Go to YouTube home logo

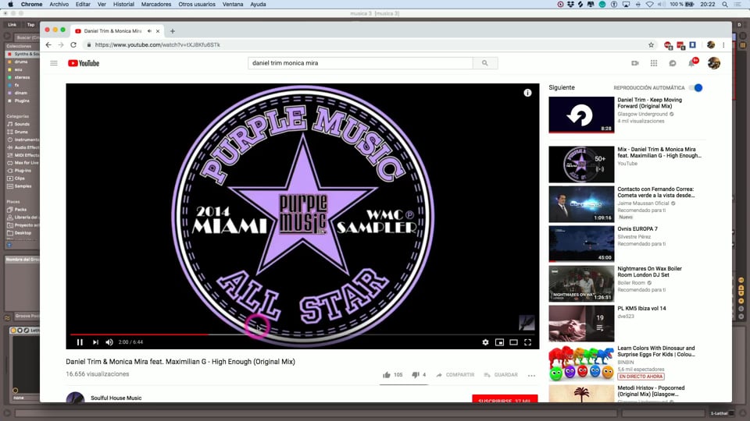click(x=84, y=63)
